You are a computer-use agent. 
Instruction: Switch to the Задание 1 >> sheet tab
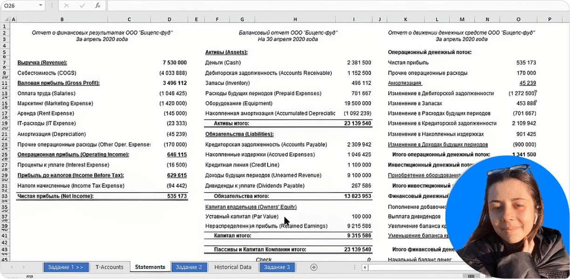[66, 267]
